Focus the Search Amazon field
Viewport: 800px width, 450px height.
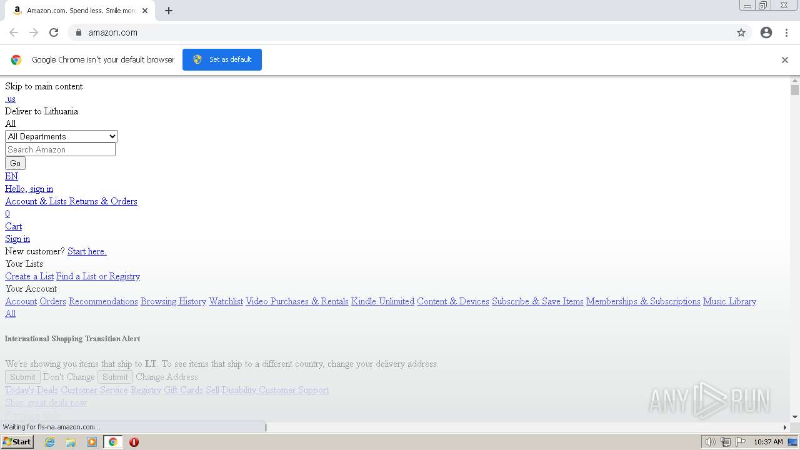pyautogui.click(x=60, y=149)
